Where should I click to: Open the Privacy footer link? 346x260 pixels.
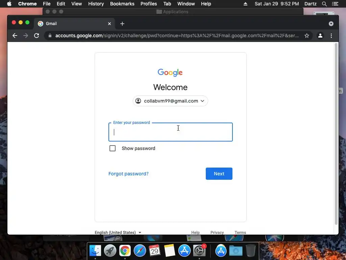tap(217, 232)
